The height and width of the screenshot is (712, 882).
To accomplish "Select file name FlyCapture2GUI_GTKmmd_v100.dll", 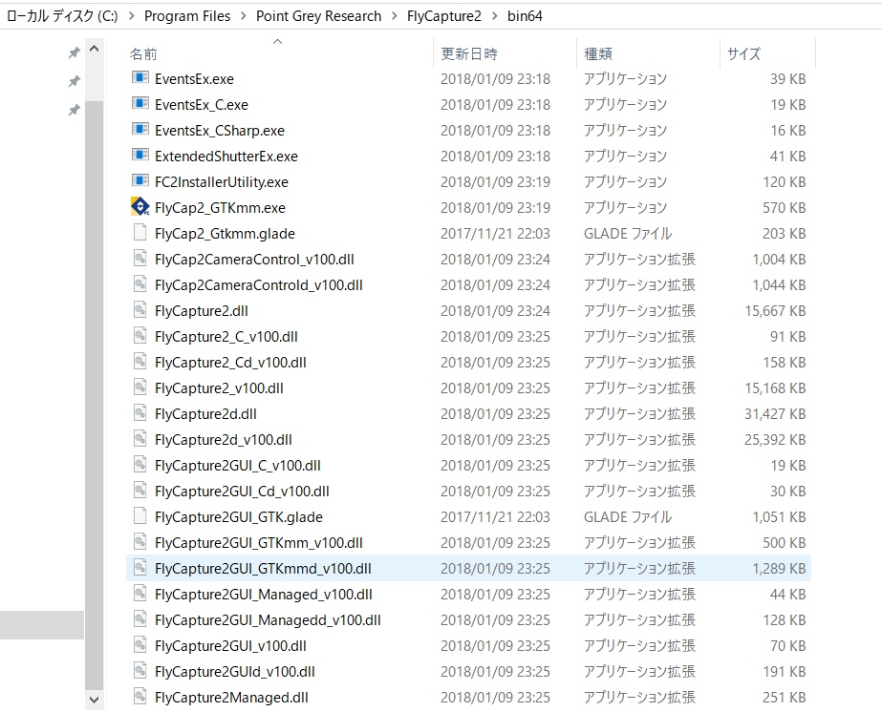I will click(263, 569).
